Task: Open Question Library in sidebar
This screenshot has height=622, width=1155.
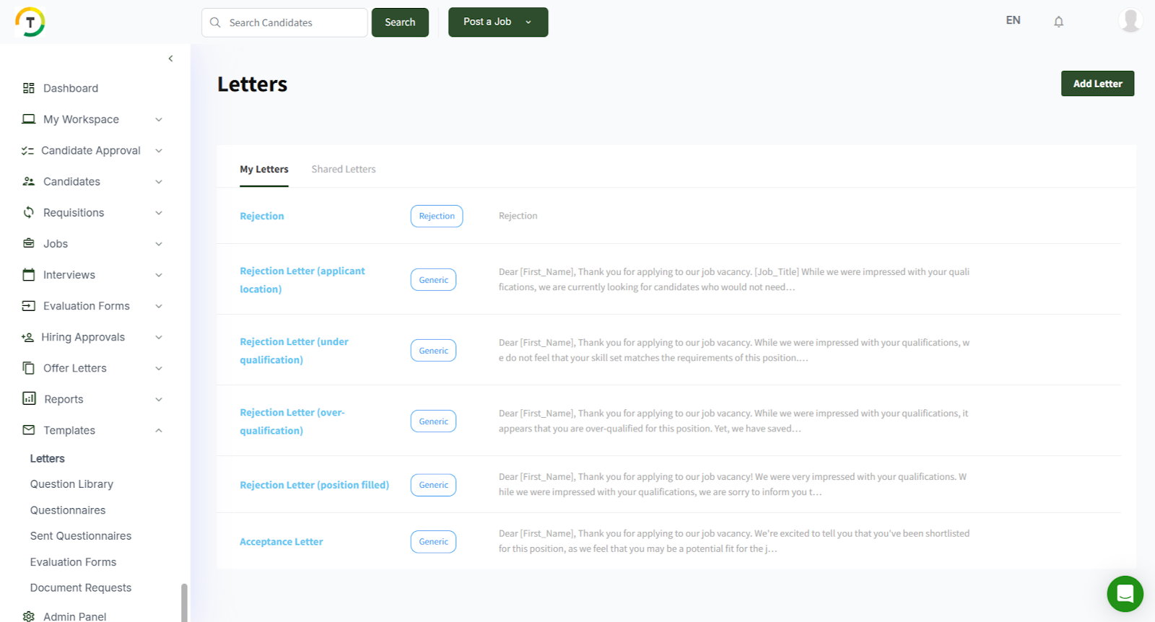Action: (71, 484)
